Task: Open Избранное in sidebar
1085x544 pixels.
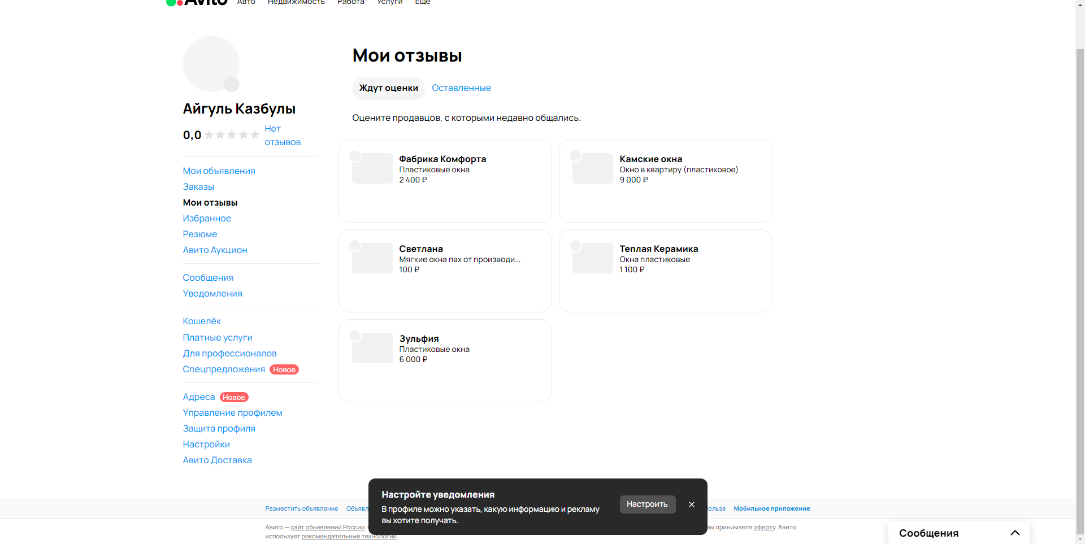Action: [207, 219]
